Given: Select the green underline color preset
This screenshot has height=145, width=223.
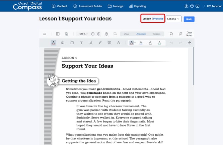Looking at the screenshot, I should click(159, 43).
